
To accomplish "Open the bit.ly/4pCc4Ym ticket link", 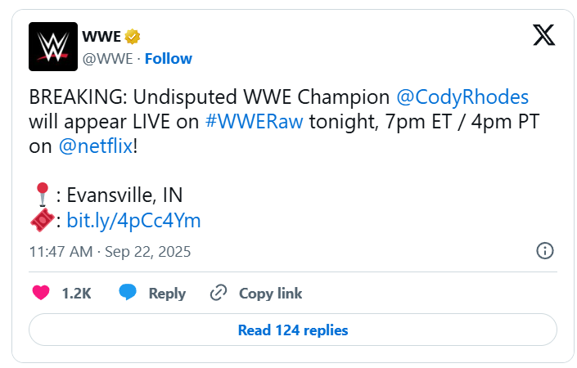I will [133, 221].
